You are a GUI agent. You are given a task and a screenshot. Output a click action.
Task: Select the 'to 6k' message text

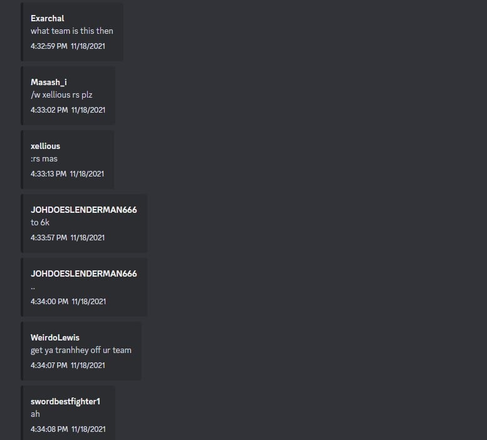click(39, 223)
